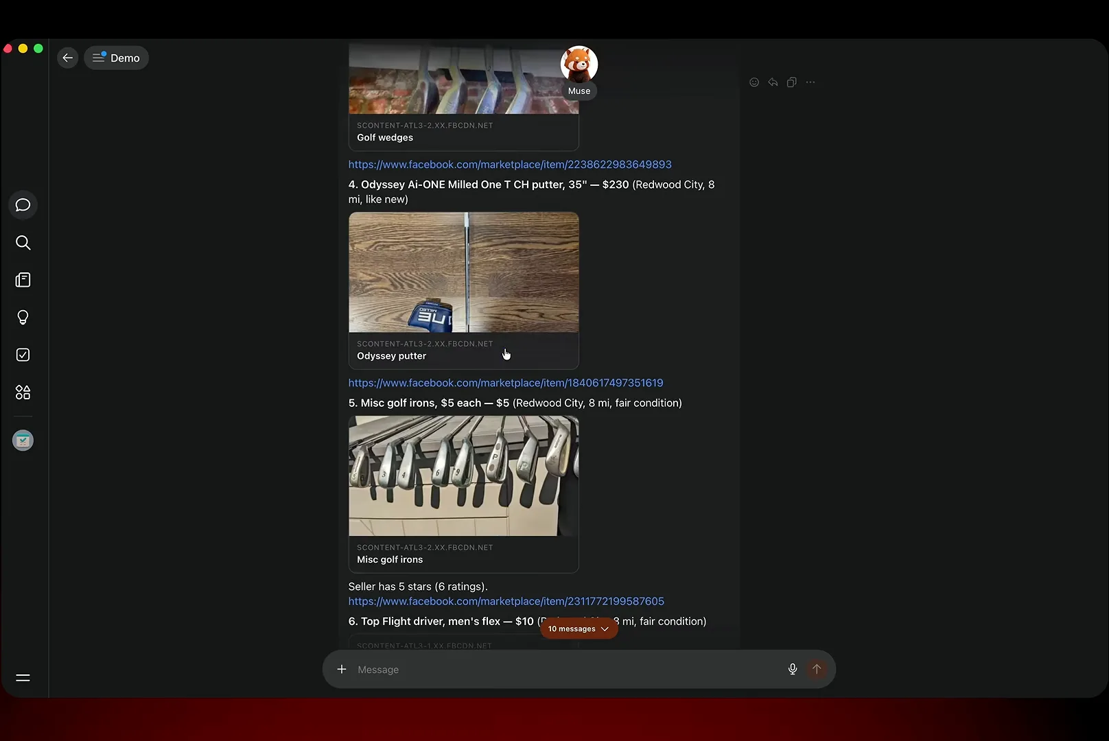This screenshot has width=1109, height=741.
Task: Open the shapes apps sidebar icon
Action: pyautogui.click(x=23, y=392)
